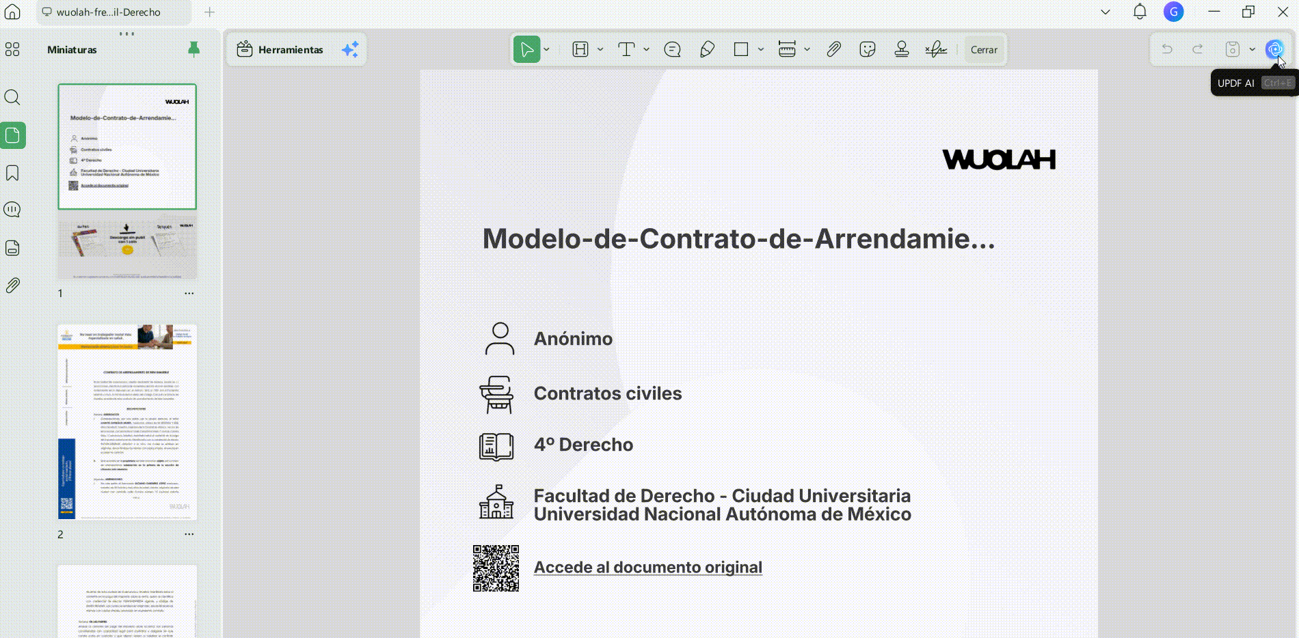Open the notifications bell

coord(1140,12)
